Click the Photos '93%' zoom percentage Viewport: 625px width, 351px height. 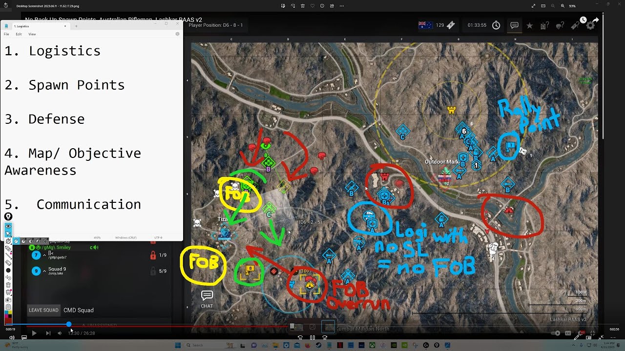pos(572,6)
